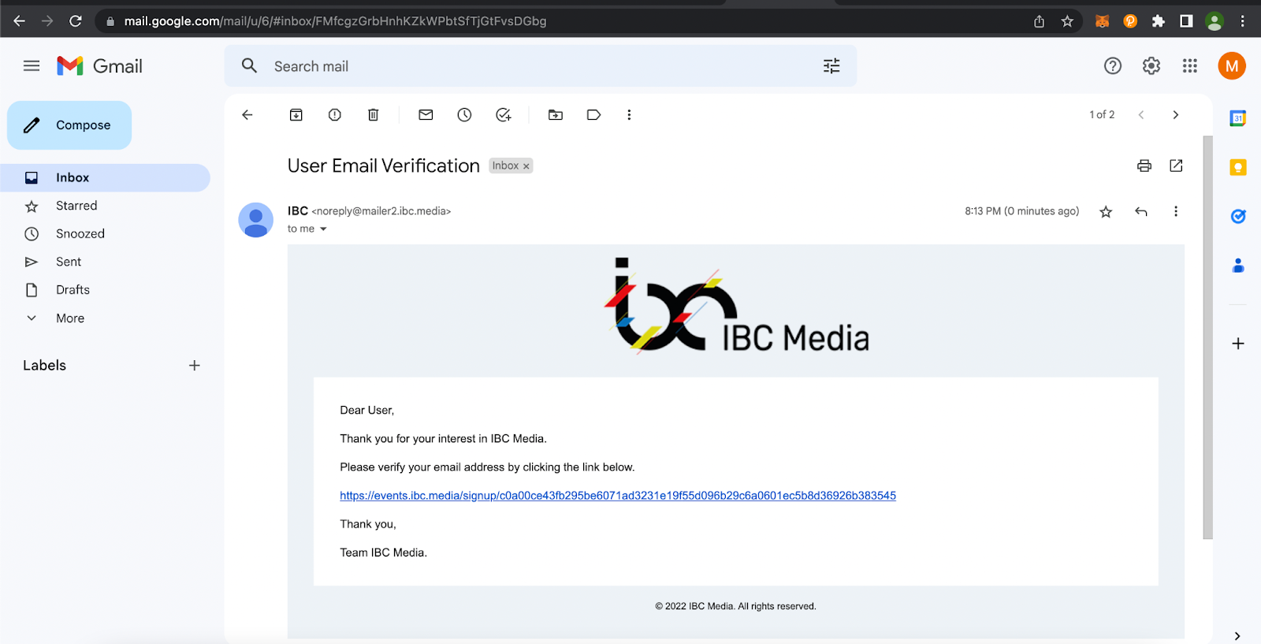
Task: Click the Gmail logo
Action: point(100,66)
